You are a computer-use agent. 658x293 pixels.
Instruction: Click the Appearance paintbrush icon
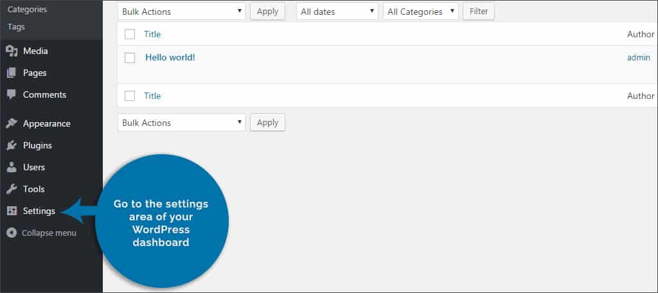(x=12, y=123)
